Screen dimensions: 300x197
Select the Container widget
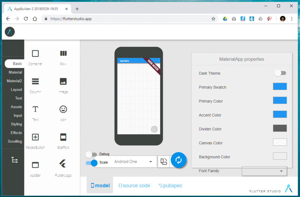click(x=35, y=53)
